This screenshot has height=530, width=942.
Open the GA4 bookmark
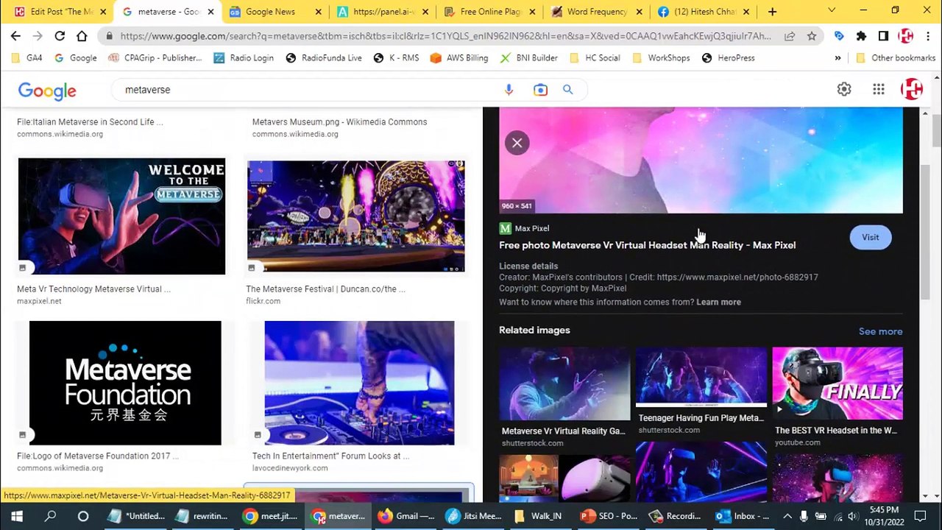point(28,58)
